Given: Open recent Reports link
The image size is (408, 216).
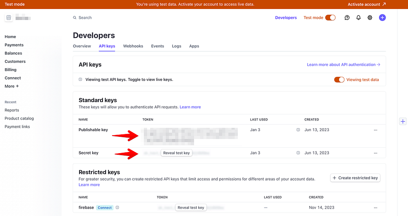Looking at the screenshot, I should pos(12,110).
